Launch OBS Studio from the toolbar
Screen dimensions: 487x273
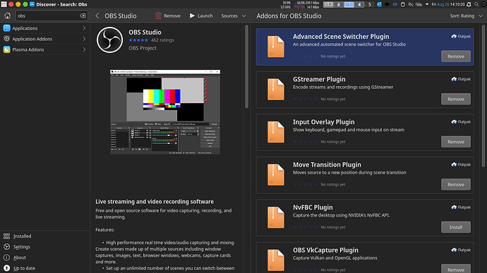pos(201,16)
